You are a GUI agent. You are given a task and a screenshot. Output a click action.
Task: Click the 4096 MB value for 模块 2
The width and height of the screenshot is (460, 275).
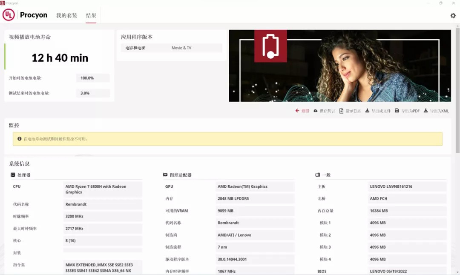tap(407, 235)
